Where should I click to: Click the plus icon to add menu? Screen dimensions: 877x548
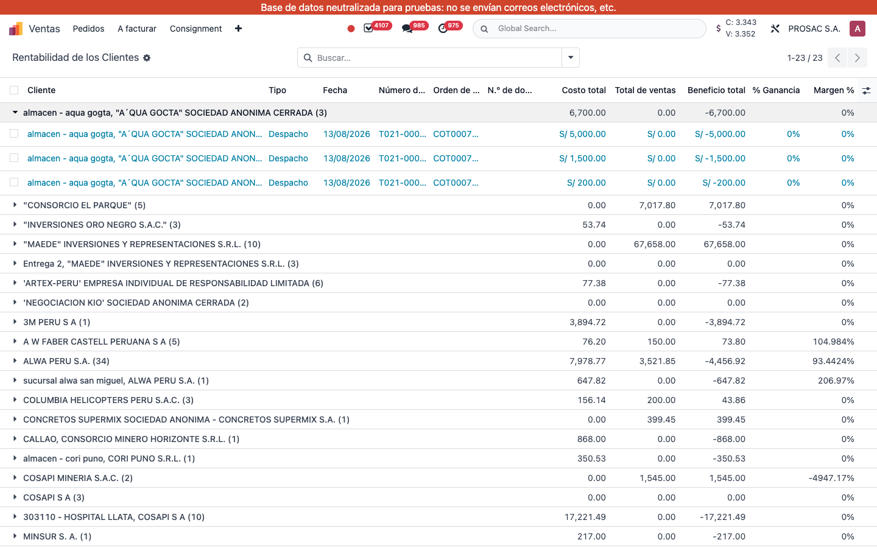(238, 29)
